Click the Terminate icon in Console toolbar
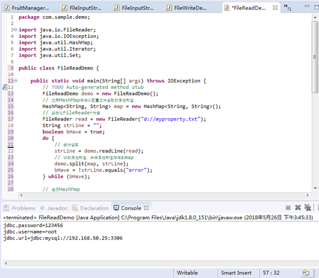319x278 pixels. 288,208
